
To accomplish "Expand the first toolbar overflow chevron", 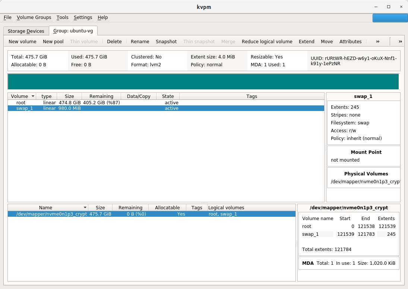I will pyautogui.click(x=377, y=42).
